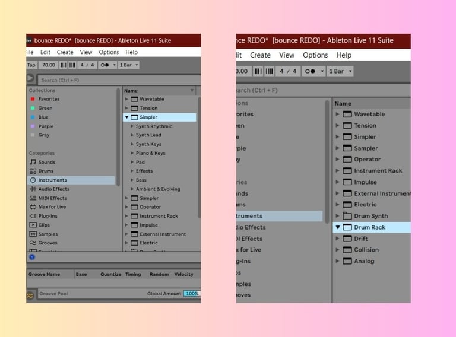Viewport: 456px width, 337px height.
Task: Open the Options menu in right window
Action: [315, 55]
